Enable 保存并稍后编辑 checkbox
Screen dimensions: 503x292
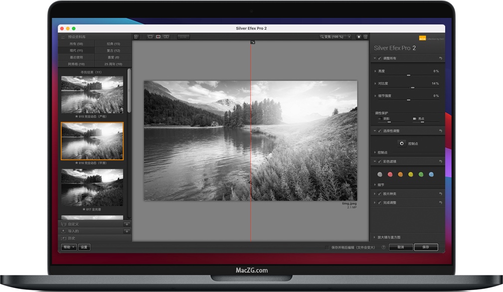pyautogui.click(x=327, y=247)
